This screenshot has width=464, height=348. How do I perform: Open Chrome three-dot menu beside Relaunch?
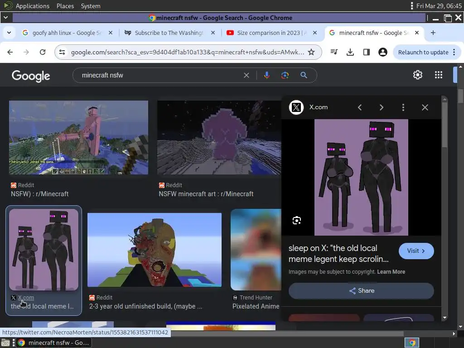(454, 53)
